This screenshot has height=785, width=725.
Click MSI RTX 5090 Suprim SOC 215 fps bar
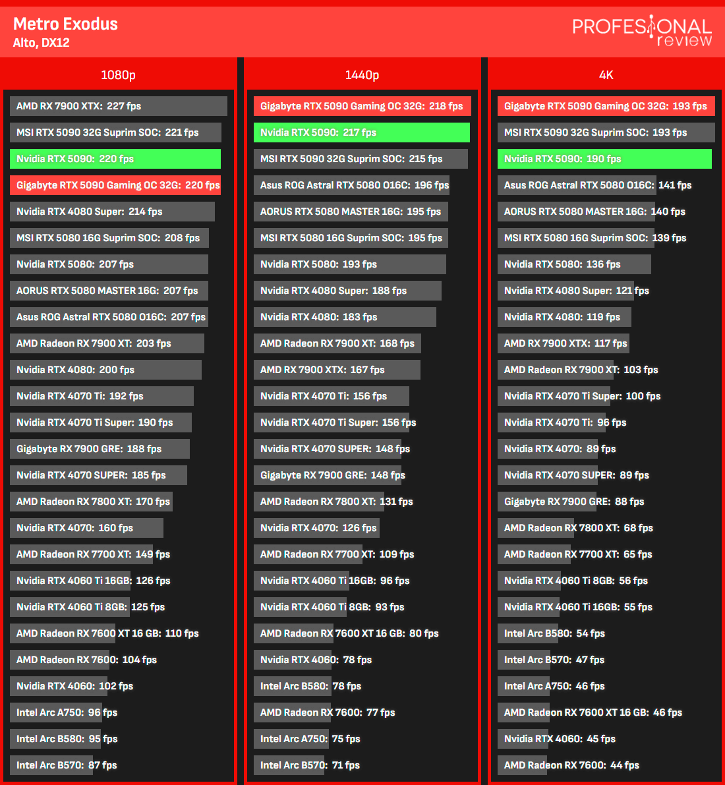pos(361,159)
